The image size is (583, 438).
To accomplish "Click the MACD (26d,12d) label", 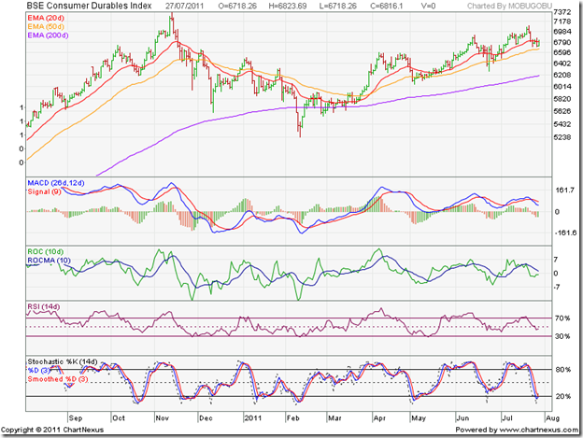I will point(56,183).
